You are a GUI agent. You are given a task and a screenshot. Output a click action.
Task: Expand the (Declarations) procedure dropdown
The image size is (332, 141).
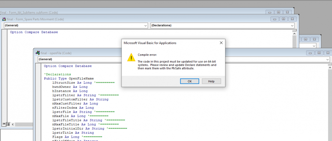point(292,26)
